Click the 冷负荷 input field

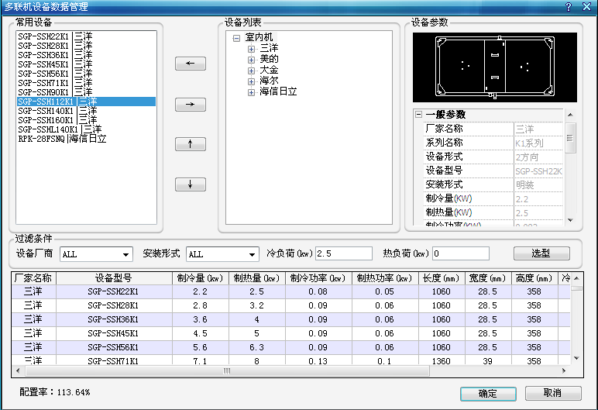pyautogui.click(x=343, y=253)
